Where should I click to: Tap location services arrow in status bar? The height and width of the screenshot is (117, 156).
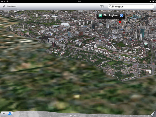click(150, 1)
